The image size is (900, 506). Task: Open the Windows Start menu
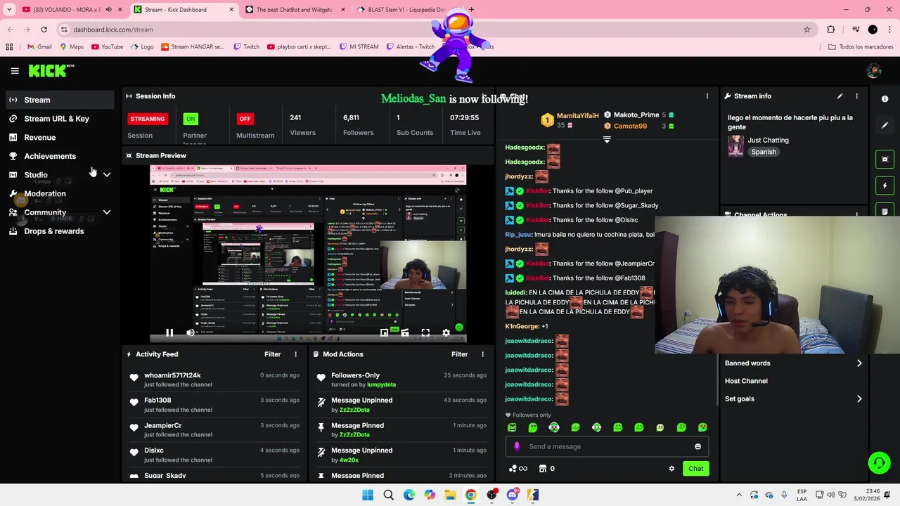pos(368,495)
